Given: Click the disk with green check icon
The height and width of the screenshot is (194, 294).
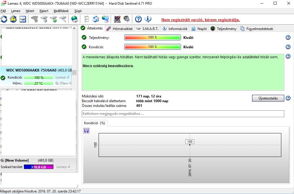Looking at the screenshot, I should (54, 19).
